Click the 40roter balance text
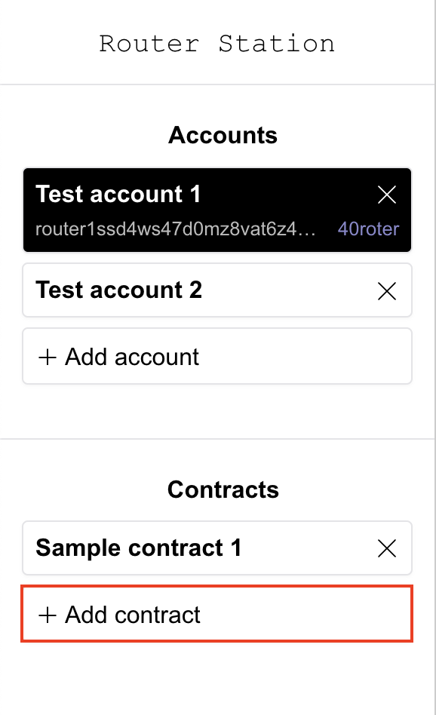 tap(368, 229)
